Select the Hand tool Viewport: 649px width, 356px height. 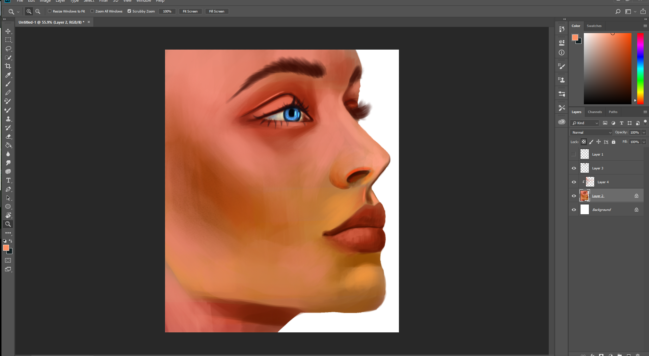(x=8, y=215)
